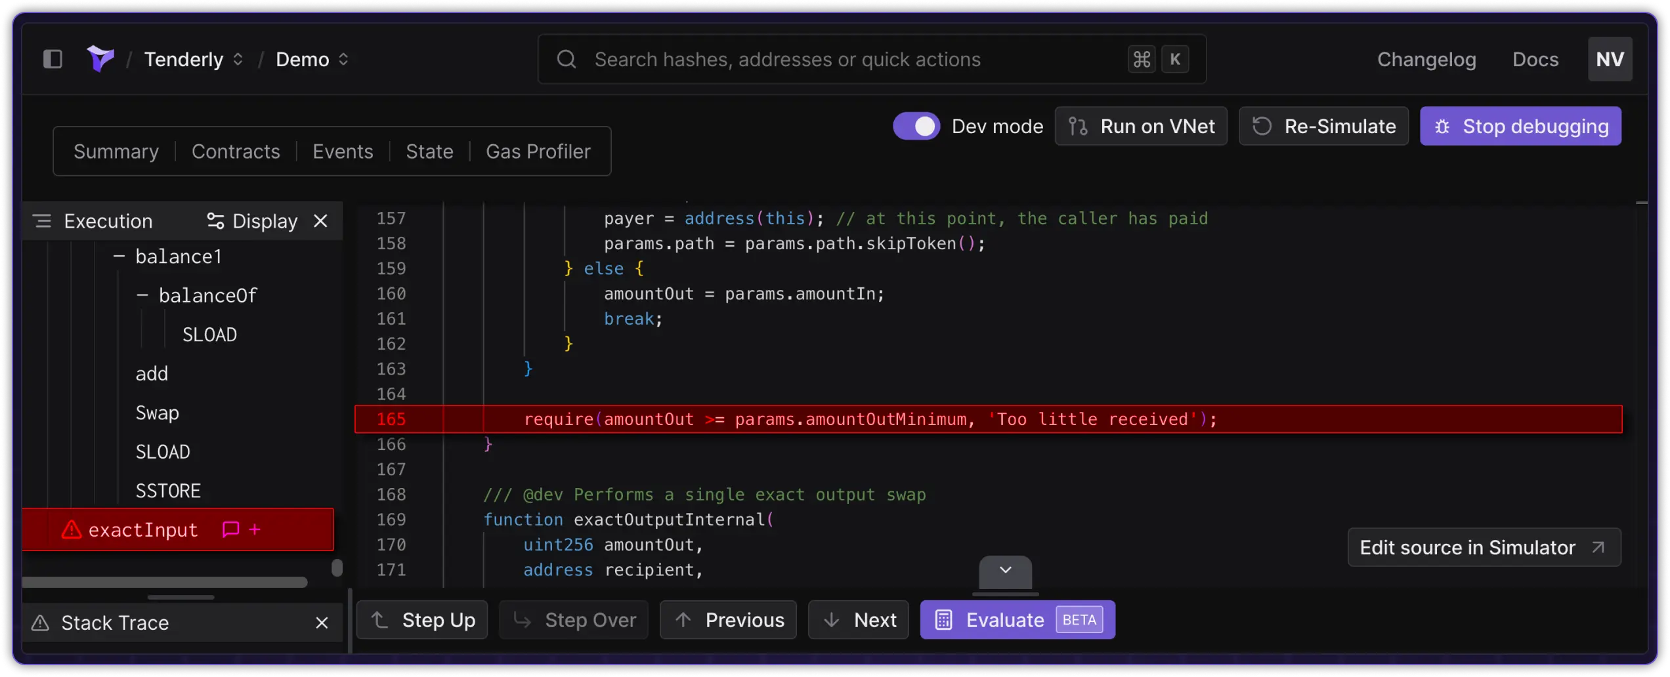
Task: Click the Tenderly logo
Action: [x=100, y=58]
